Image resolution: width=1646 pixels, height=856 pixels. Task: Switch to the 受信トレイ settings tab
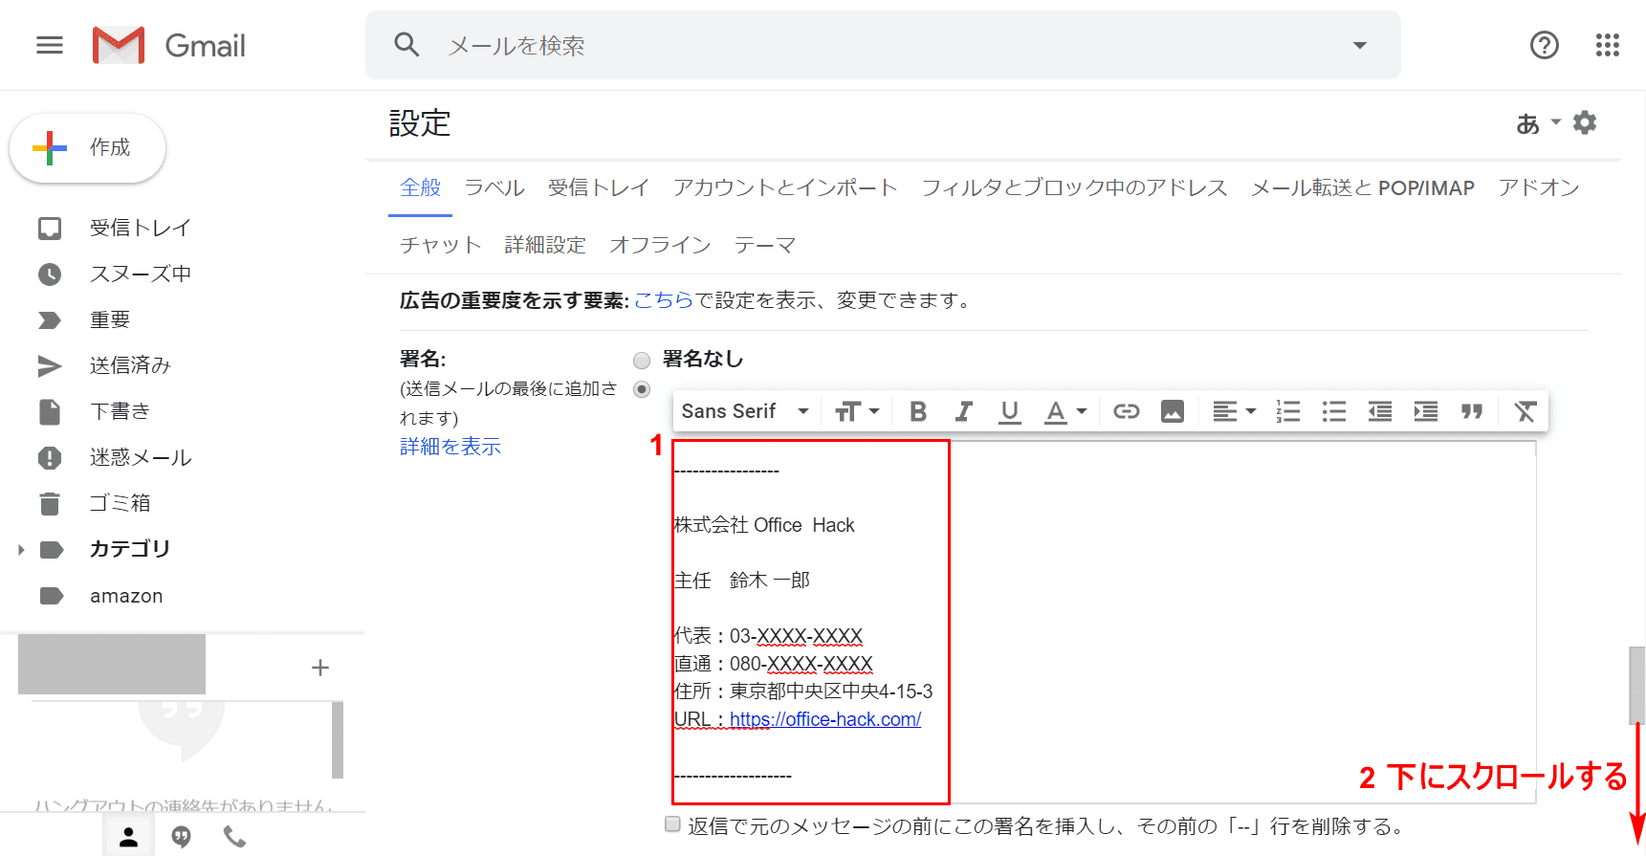(x=599, y=187)
